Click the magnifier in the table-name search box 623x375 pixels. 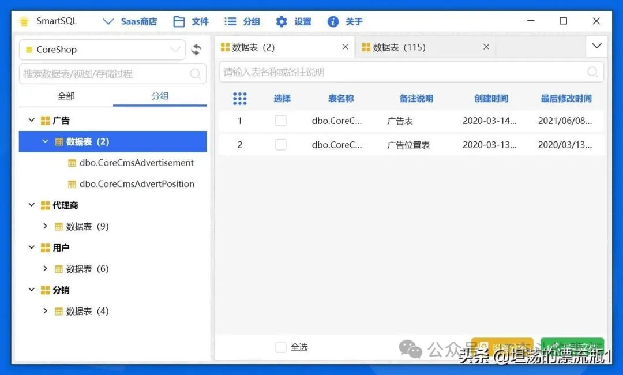(592, 72)
